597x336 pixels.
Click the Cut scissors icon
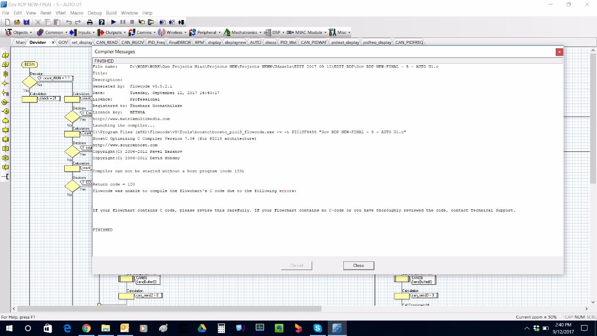tap(38, 22)
